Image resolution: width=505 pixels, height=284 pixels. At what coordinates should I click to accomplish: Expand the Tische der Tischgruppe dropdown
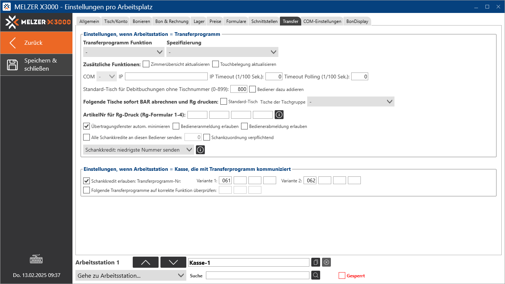[350, 101]
